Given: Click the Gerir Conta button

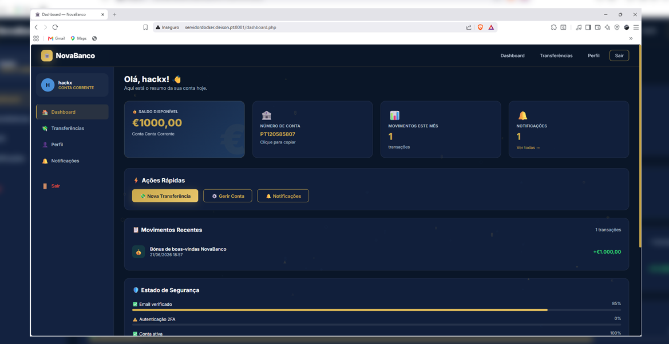Looking at the screenshot, I should pyautogui.click(x=228, y=195).
